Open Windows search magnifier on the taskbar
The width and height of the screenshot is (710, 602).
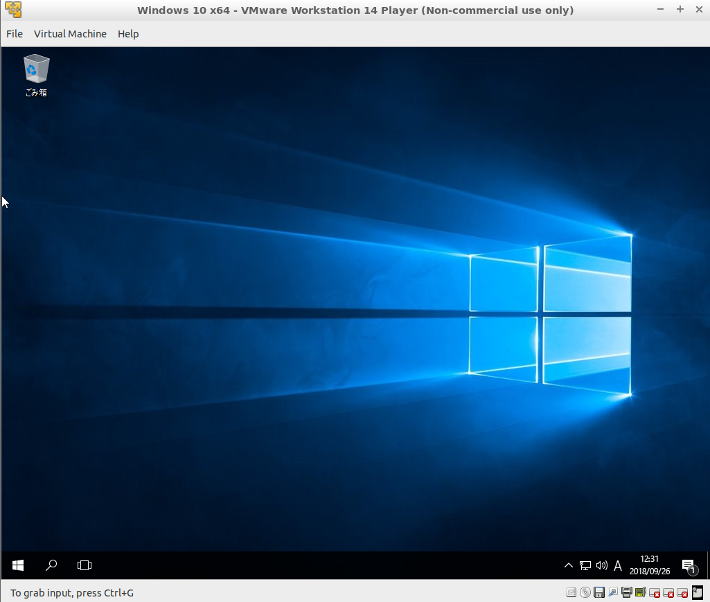click(51, 565)
